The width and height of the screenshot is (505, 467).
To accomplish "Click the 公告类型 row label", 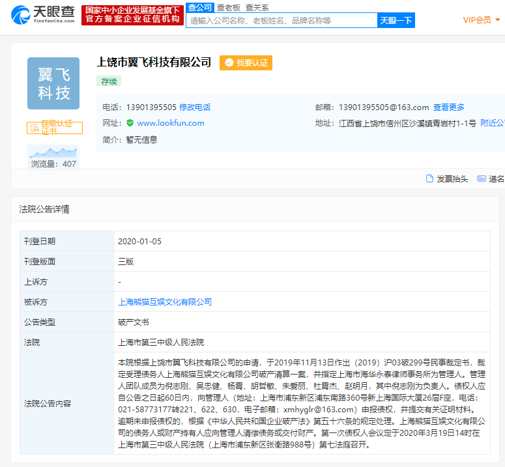I will (40, 322).
